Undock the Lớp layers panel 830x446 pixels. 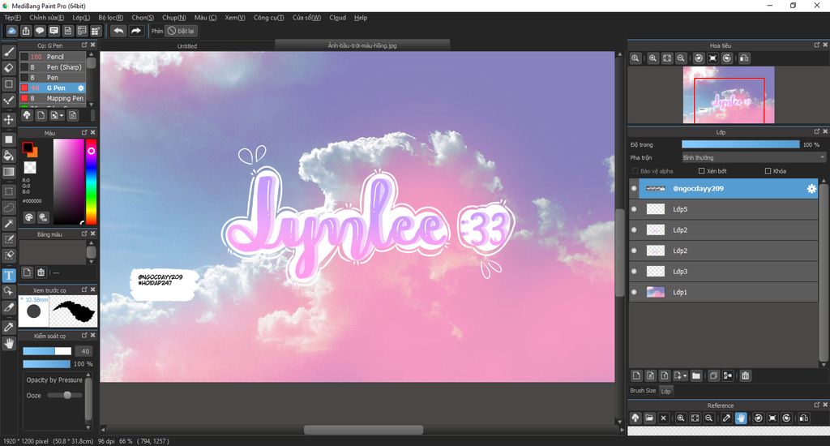817,131
